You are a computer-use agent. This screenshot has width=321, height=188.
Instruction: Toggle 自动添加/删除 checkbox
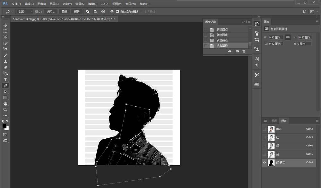117,12
